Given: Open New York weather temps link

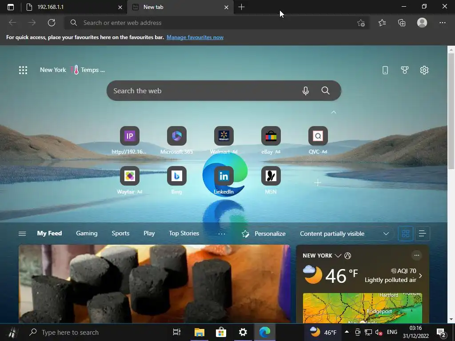Looking at the screenshot, I should 72,70.
